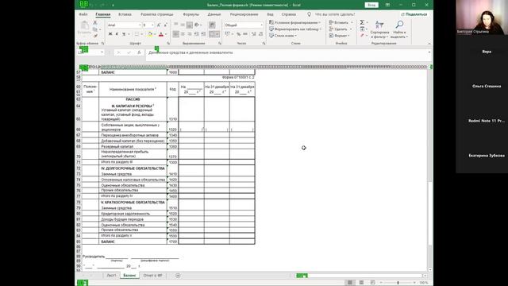
Task: Click percent style icon
Action: [x=238, y=34]
